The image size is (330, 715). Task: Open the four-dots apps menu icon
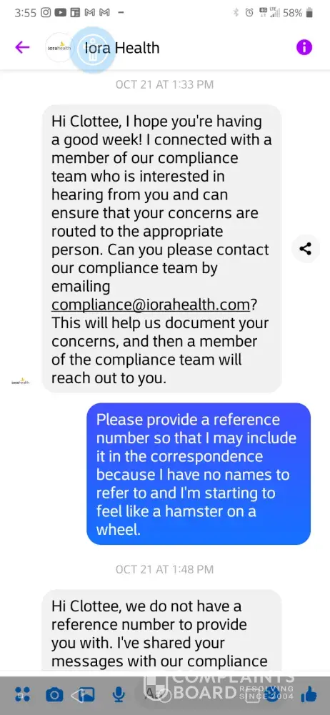pyautogui.click(x=22, y=694)
